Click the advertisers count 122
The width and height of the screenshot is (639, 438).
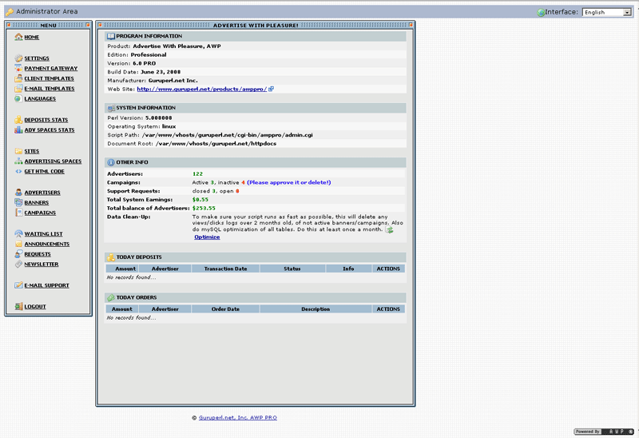click(197, 174)
